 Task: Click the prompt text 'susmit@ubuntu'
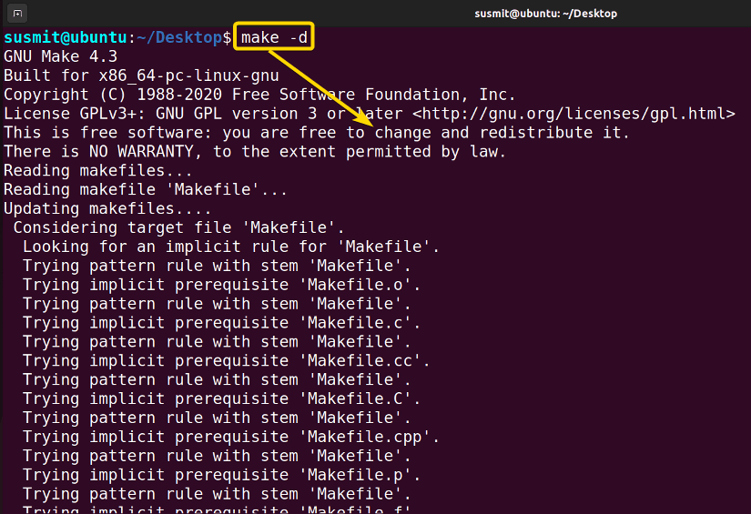pyautogui.click(x=66, y=37)
